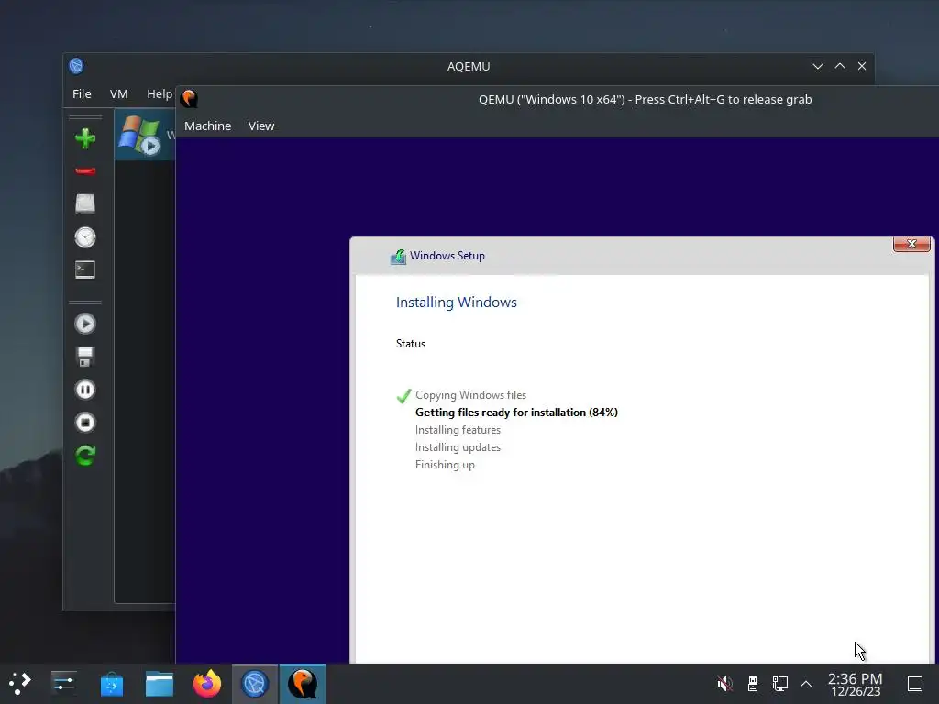Click the Windows Setup title icon
Image resolution: width=939 pixels, height=704 pixels.
(x=398, y=257)
